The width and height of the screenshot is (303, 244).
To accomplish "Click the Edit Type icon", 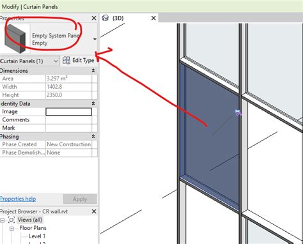I will point(66,61).
